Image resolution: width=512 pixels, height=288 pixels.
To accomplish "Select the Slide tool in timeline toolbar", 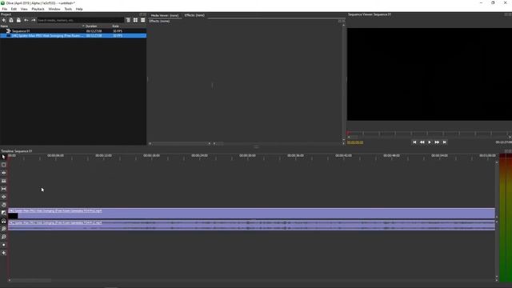I will pos(4,197).
